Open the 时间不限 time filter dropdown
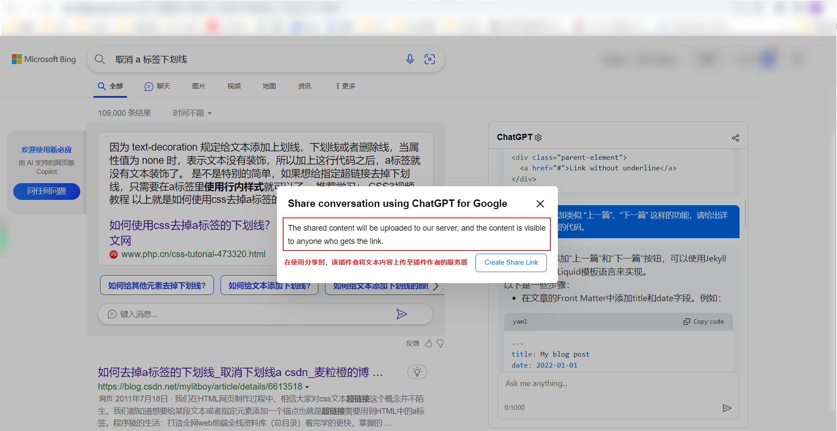Image resolution: width=837 pixels, height=431 pixels. pyautogui.click(x=192, y=113)
